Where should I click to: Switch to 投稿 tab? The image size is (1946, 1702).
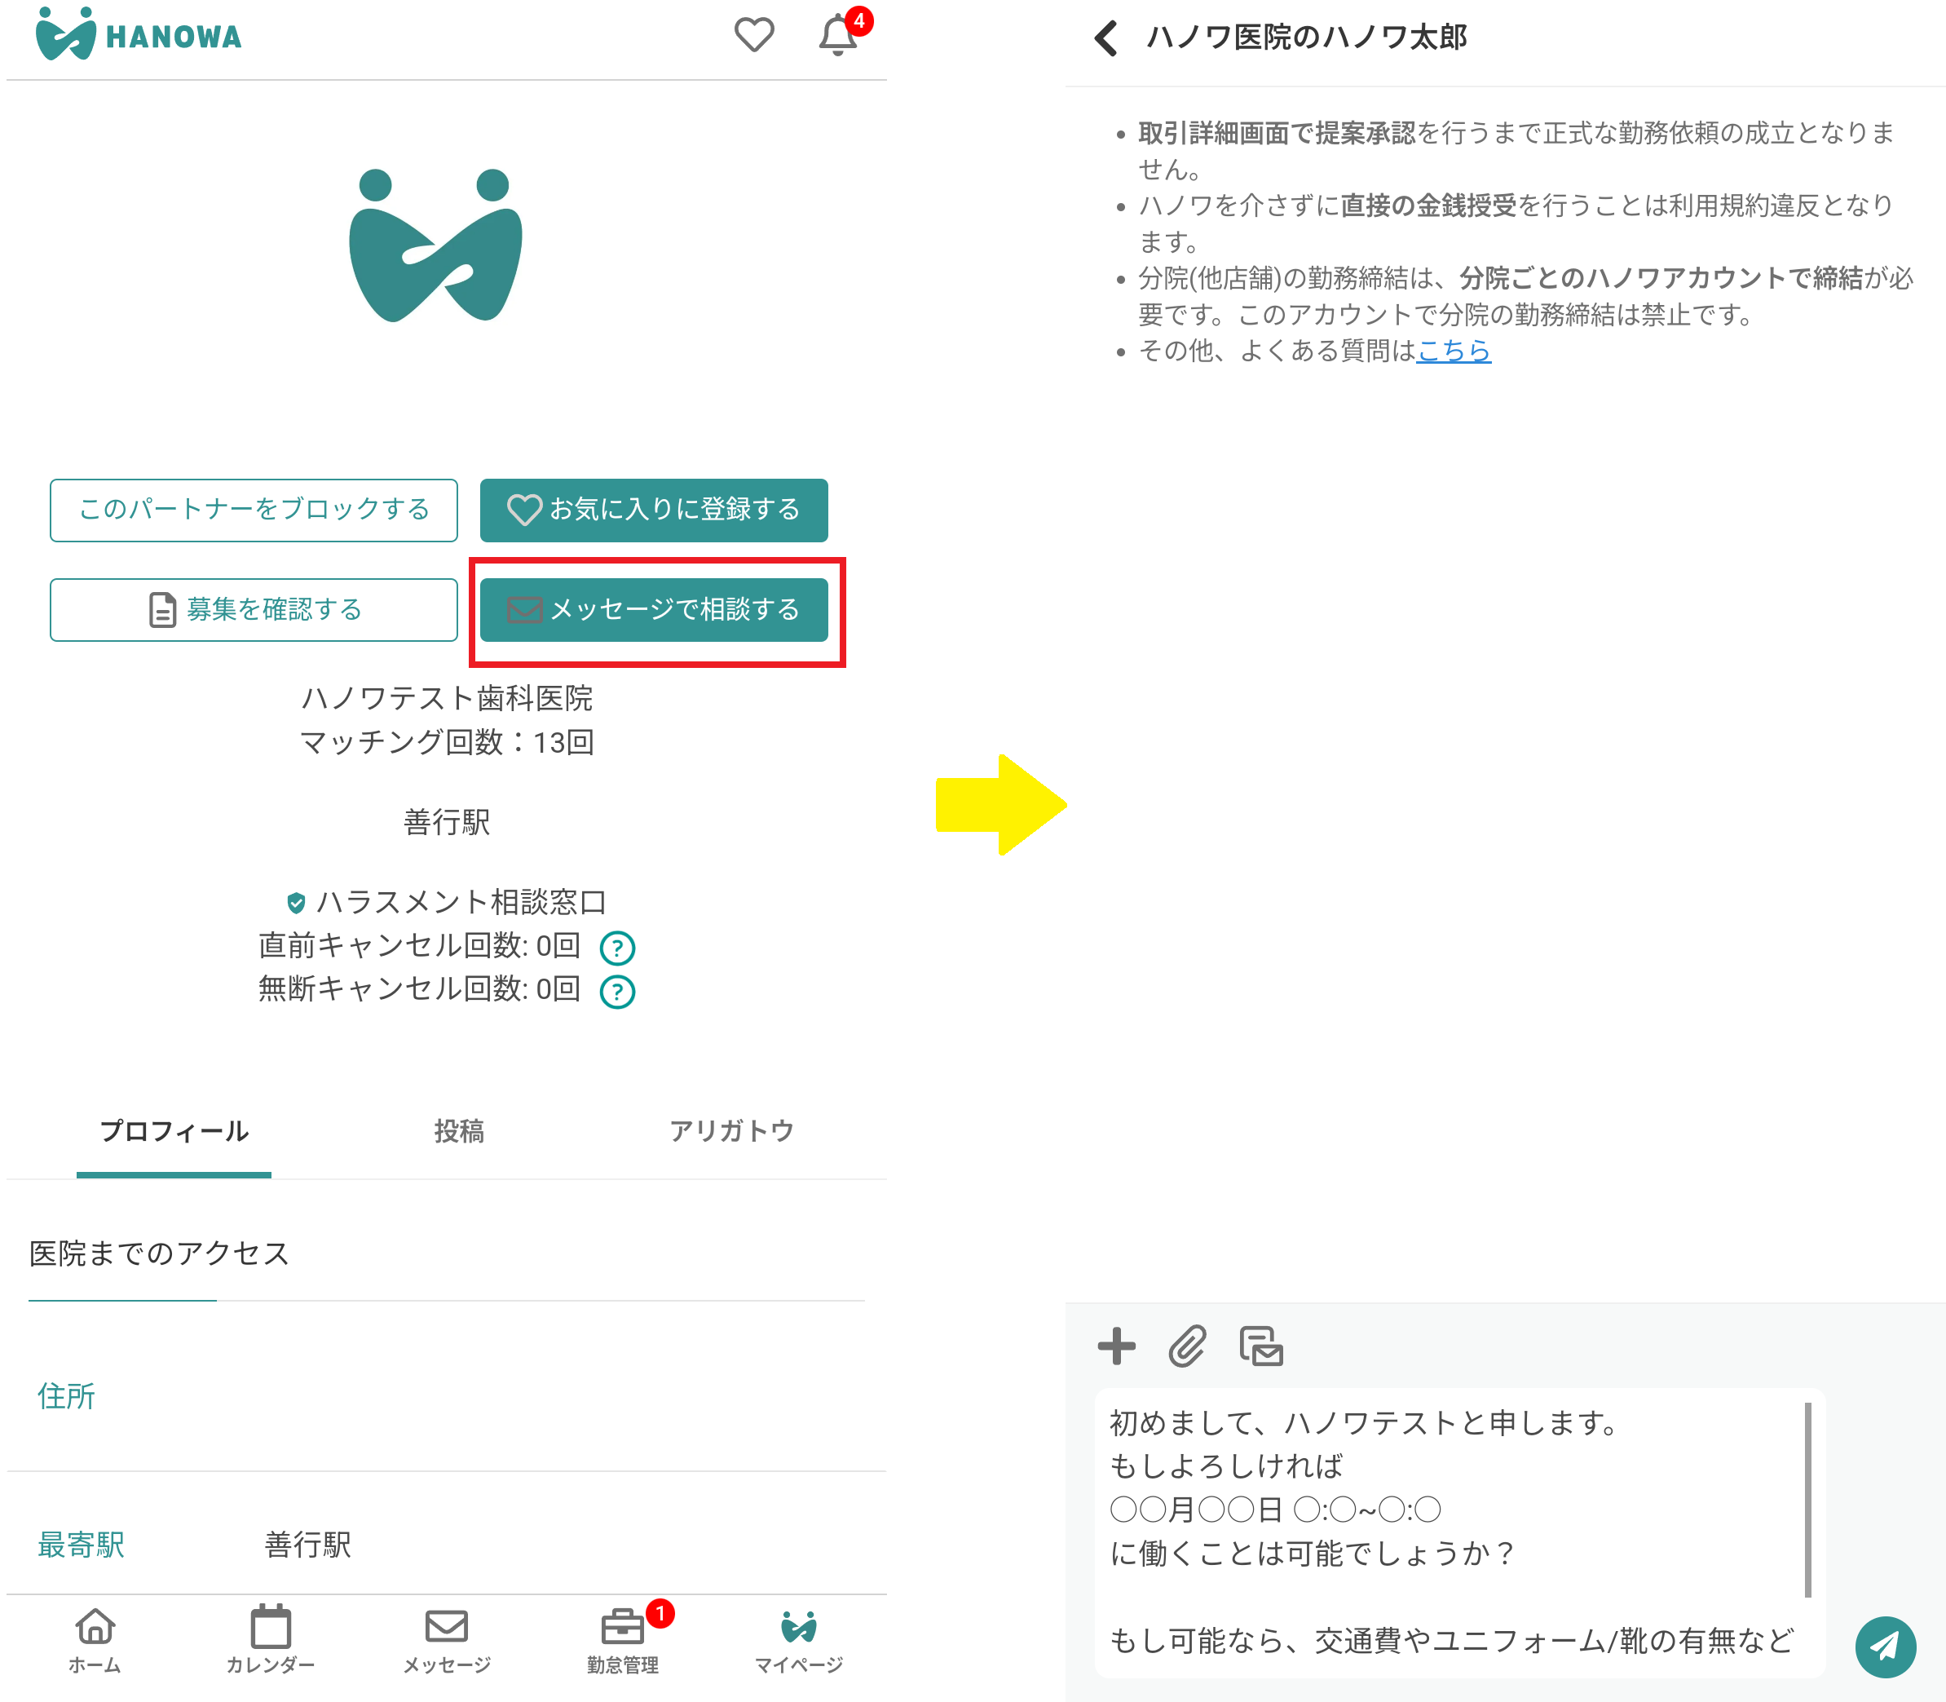[x=458, y=1131]
